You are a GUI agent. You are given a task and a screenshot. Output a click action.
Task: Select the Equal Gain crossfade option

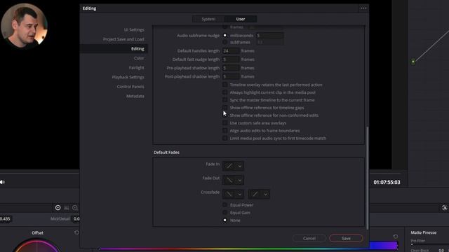(x=224, y=213)
